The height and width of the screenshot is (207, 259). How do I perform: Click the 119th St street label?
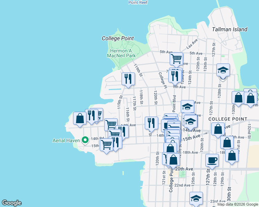pos(138,70)
